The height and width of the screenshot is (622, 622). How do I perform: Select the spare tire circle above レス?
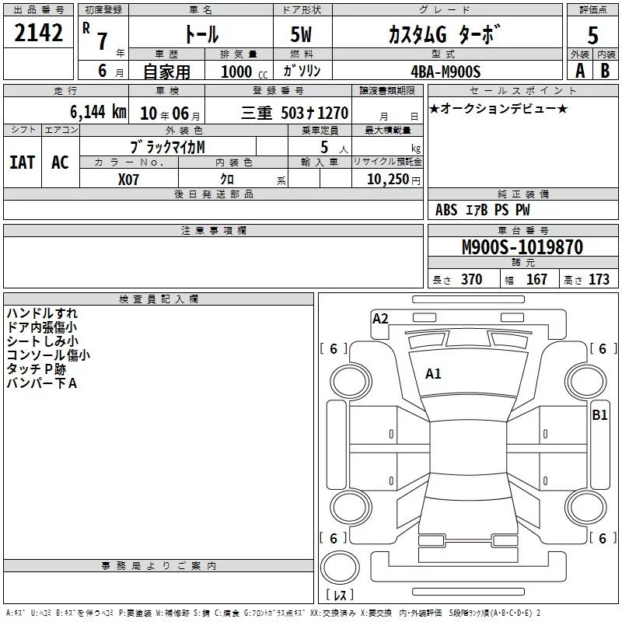340,567
